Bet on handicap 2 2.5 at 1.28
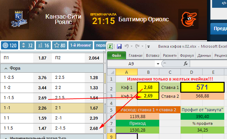The height and width of the screenshot is (139, 227). click(x=94, y=78)
